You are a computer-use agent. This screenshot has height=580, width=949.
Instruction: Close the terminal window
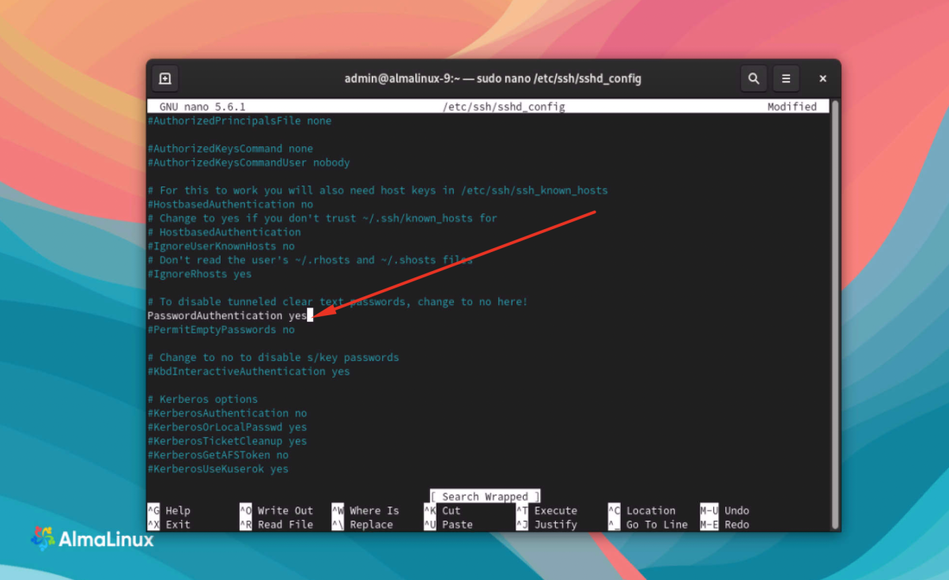822,79
